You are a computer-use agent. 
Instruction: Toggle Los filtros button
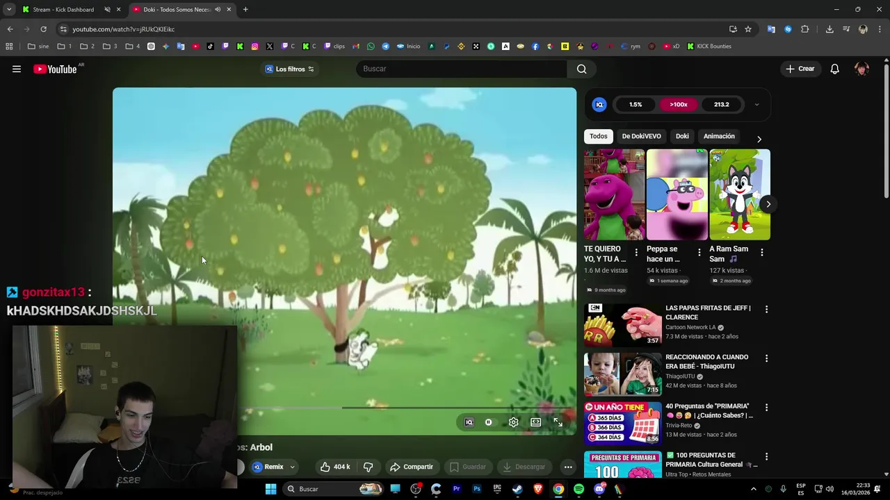click(289, 69)
